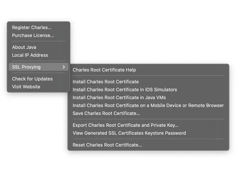Select the SSL Proxying menu item
239x176 pixels.
pyautogui.click(x=26, y=67)
